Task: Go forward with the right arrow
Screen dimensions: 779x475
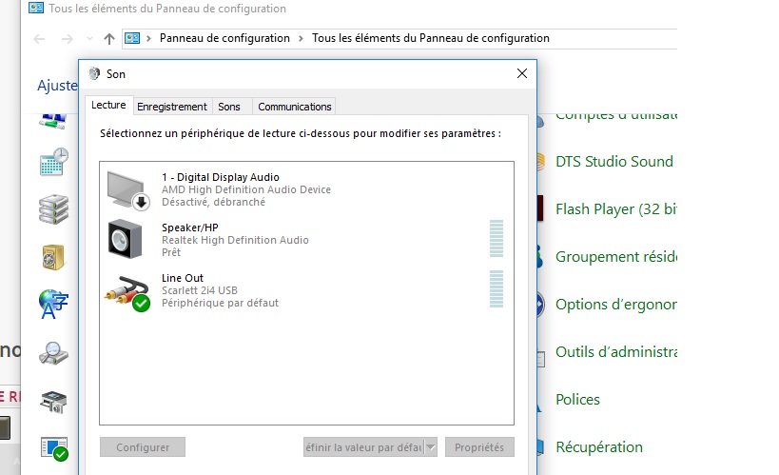Action: [x=68, y=39]
